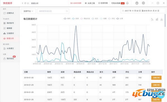Viewport: 167px width, 102px height.
Task: Toggle 阅读 series in chart legend
Action: coord(75,19)
